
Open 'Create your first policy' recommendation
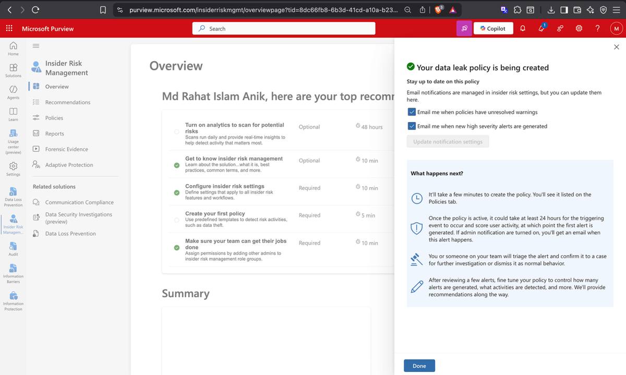[x=215, y=213]
